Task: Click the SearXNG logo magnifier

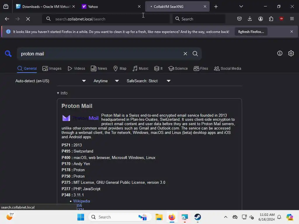Action: 8,54
